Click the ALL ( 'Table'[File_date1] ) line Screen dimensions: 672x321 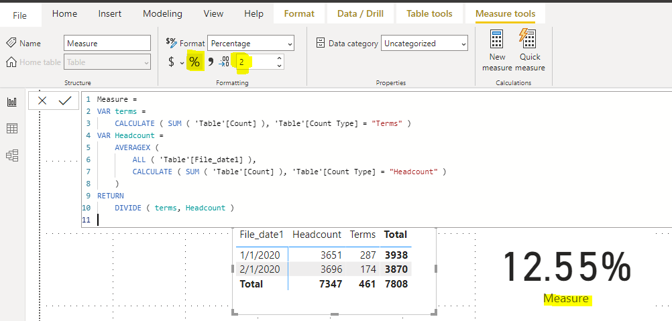tap(194, 159)
